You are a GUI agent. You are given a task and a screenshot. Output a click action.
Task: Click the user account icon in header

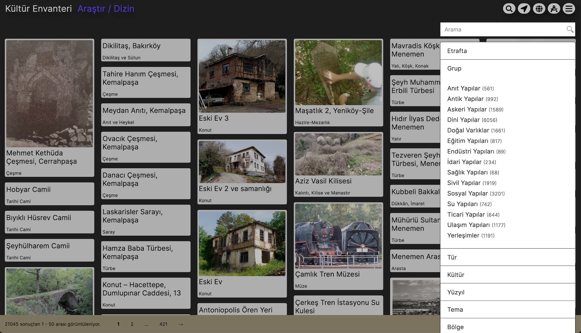(x=554, y=8)
